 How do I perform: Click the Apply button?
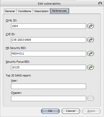tap(91, 111)
